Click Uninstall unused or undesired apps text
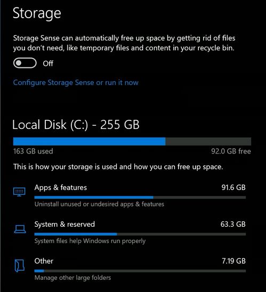This screenshot has height=292, width=266. click(99, 204)
